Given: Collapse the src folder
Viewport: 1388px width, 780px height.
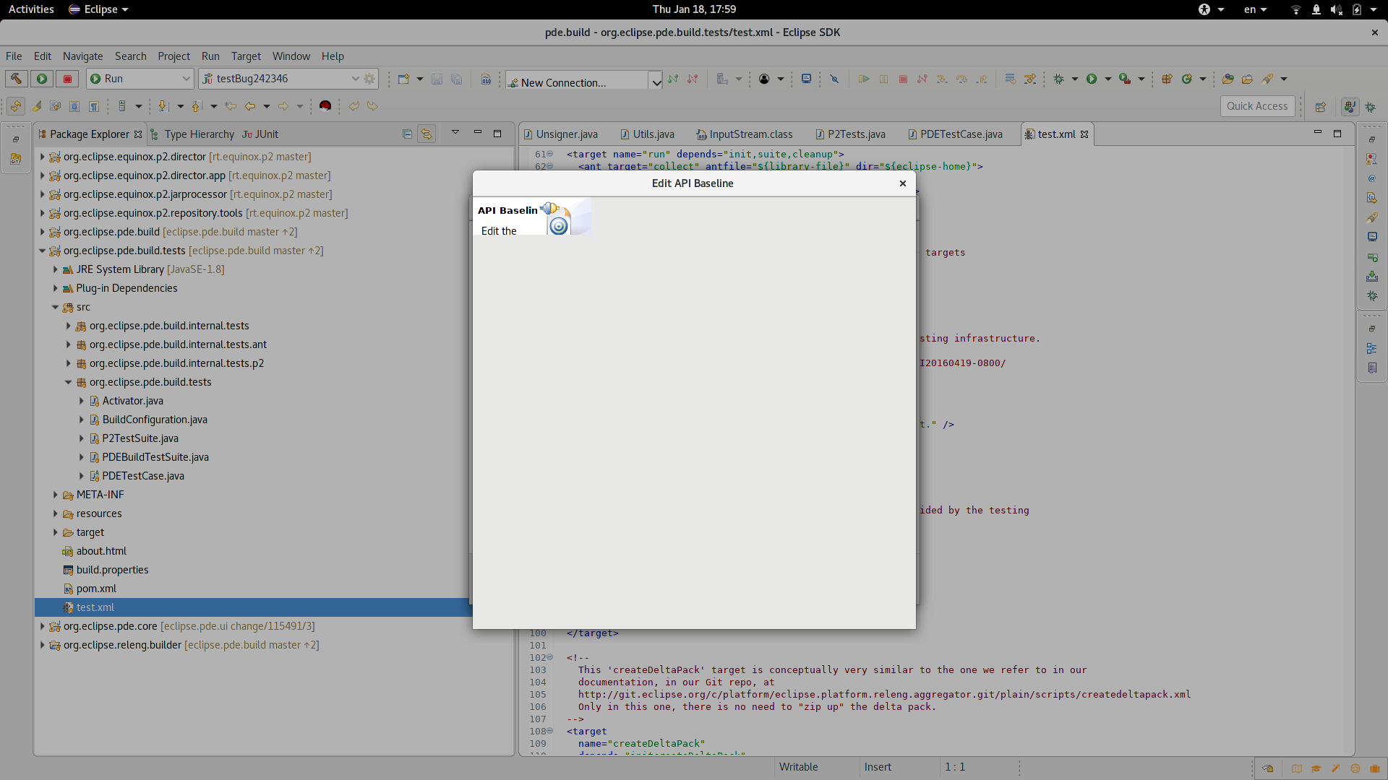Looking at the screenshot, I should 55,307.
